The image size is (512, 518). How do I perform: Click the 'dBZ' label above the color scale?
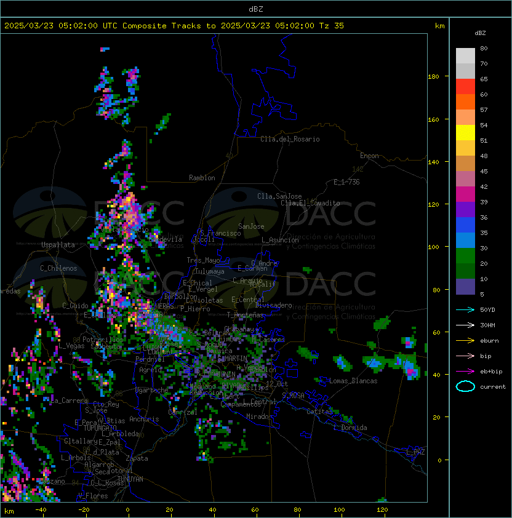point(480,33)
